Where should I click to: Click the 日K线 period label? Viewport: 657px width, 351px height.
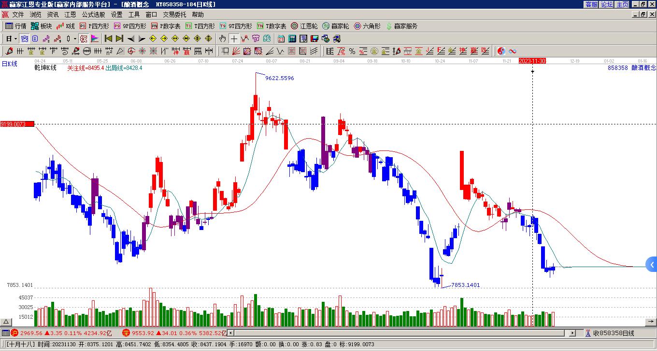[x=10, y=64]
